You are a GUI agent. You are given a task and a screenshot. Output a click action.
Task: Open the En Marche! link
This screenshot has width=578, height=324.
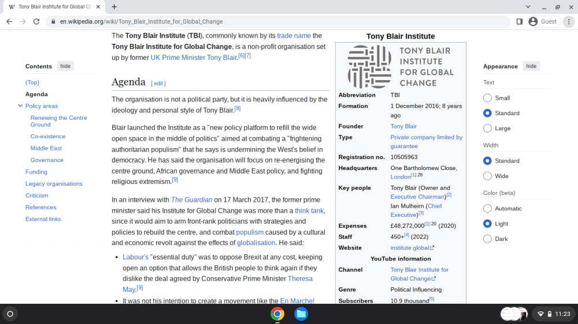(x=297, y=300)
